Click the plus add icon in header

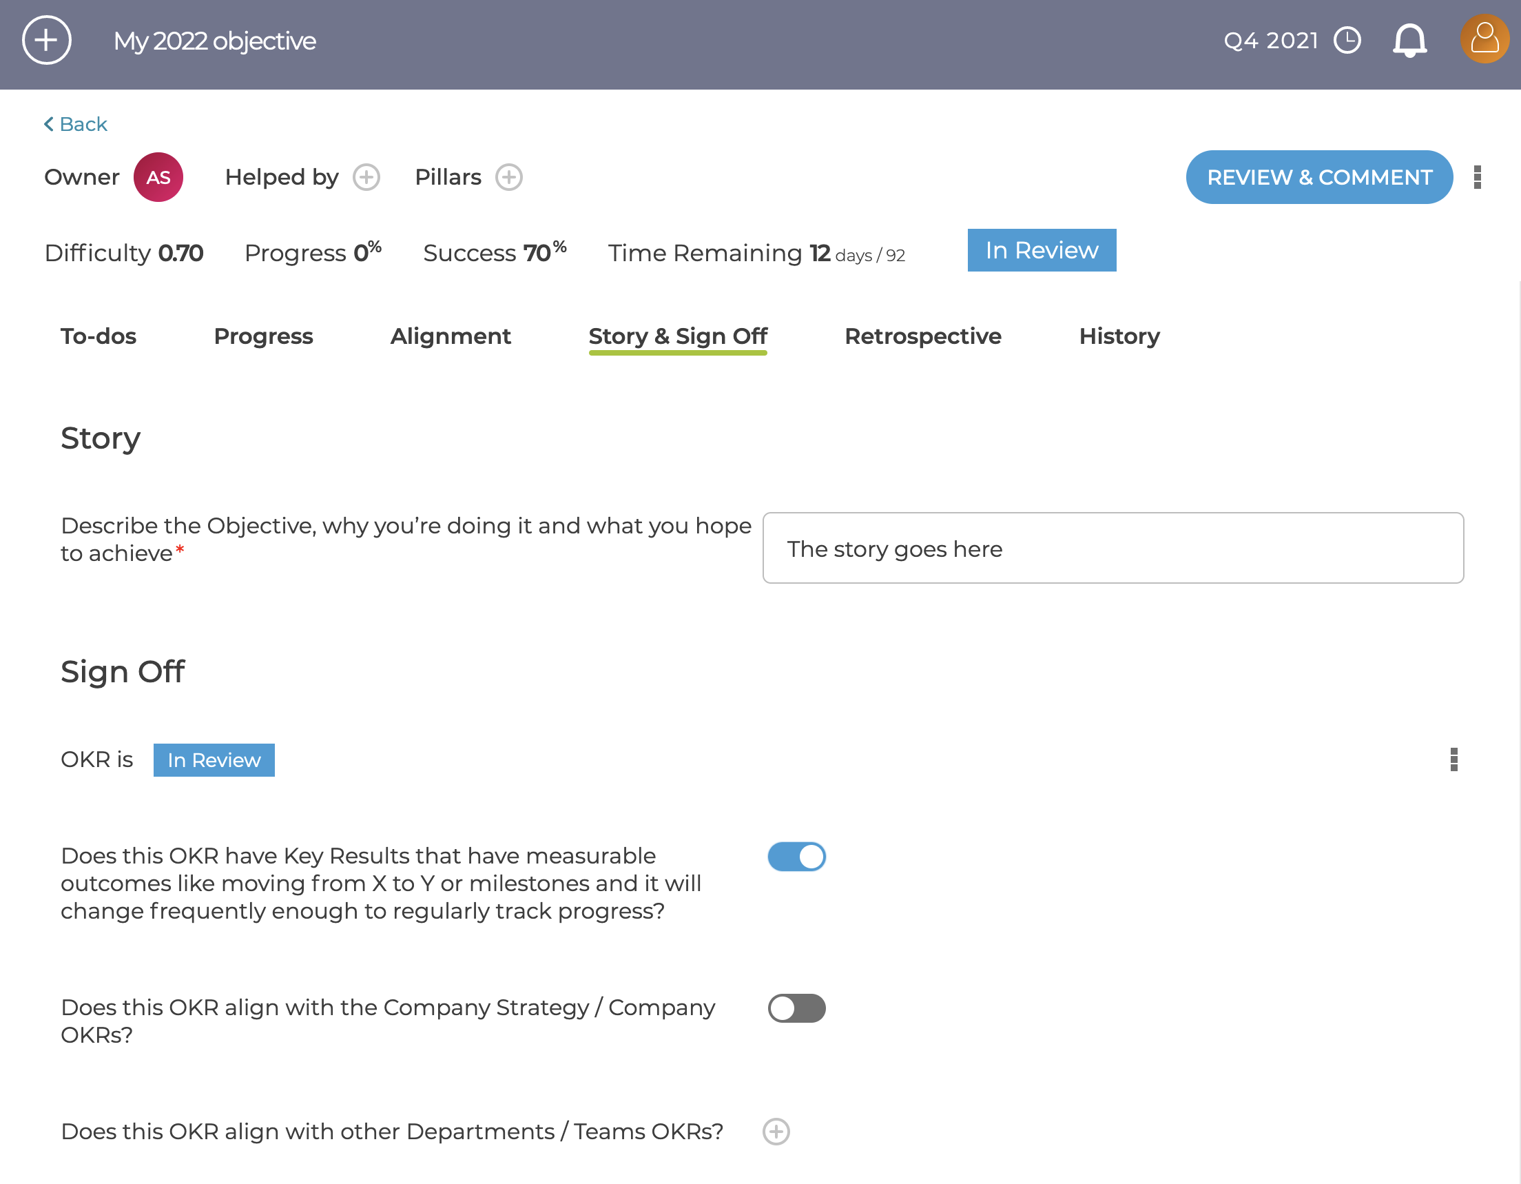coord(47,41)
